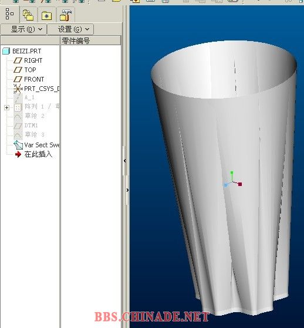The width and height of the screenshot is (304, 328).
Task: Expand the Pattern 1 tree node
Action: click(6, 107)
